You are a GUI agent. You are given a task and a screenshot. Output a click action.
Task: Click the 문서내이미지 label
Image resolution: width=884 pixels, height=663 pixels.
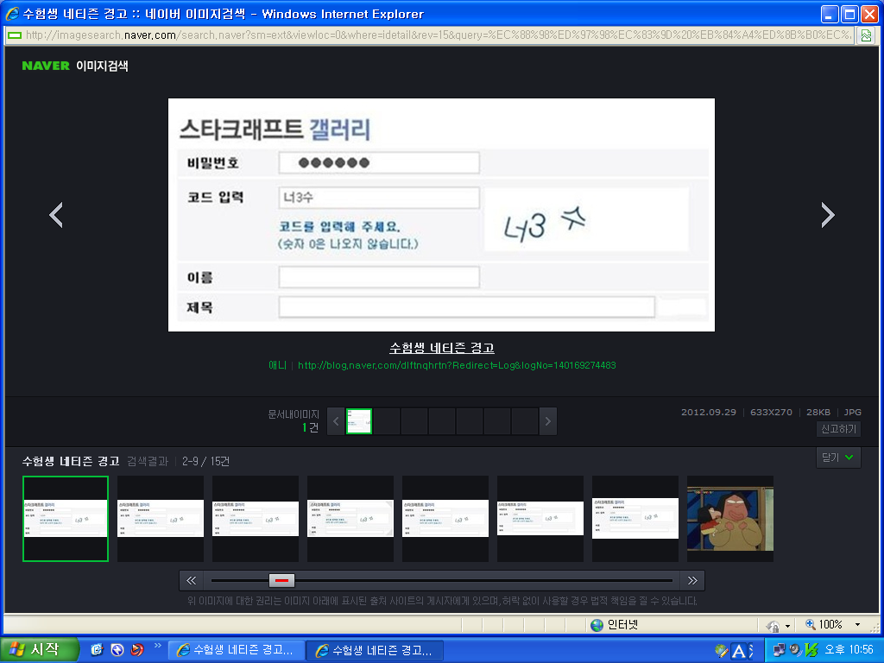pos(294,414)
